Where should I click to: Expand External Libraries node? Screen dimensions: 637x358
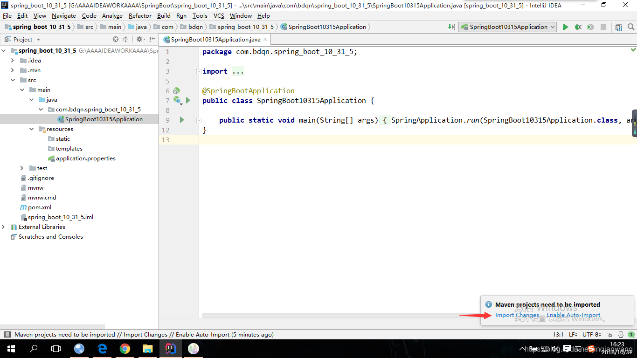coord(3,227)
